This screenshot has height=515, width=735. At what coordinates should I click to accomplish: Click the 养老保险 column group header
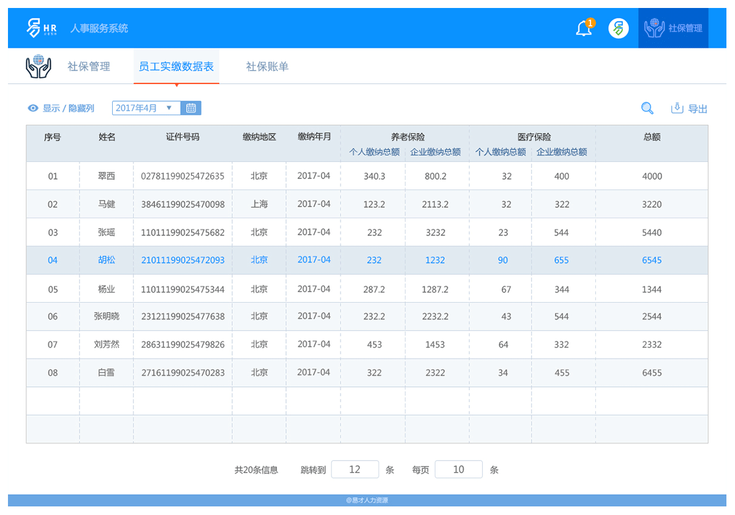point(408,137)
